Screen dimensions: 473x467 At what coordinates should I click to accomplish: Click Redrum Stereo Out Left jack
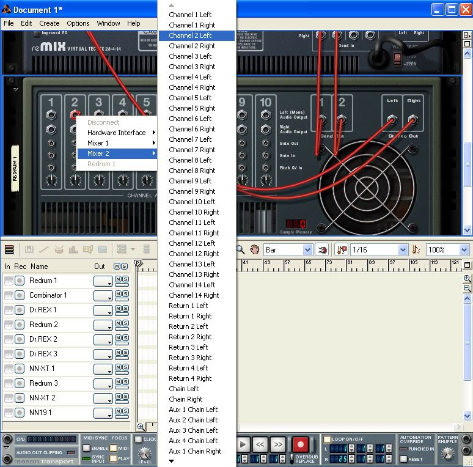point(392,119)
